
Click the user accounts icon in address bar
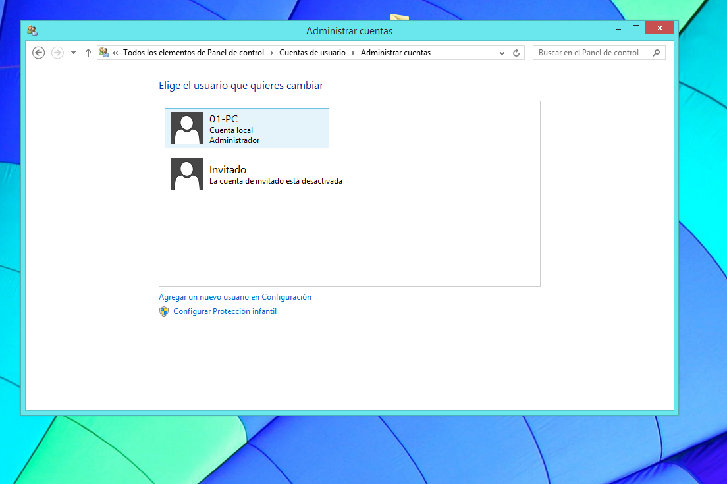[104, 52]
